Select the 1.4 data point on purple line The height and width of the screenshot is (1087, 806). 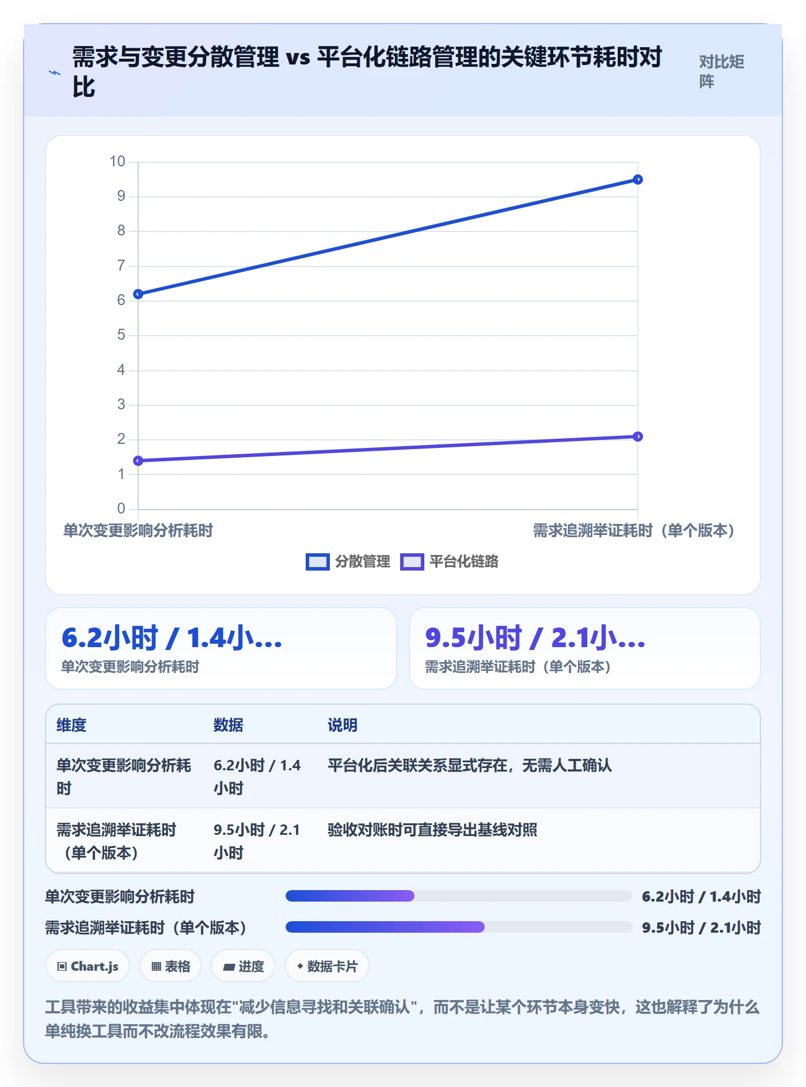138,461
